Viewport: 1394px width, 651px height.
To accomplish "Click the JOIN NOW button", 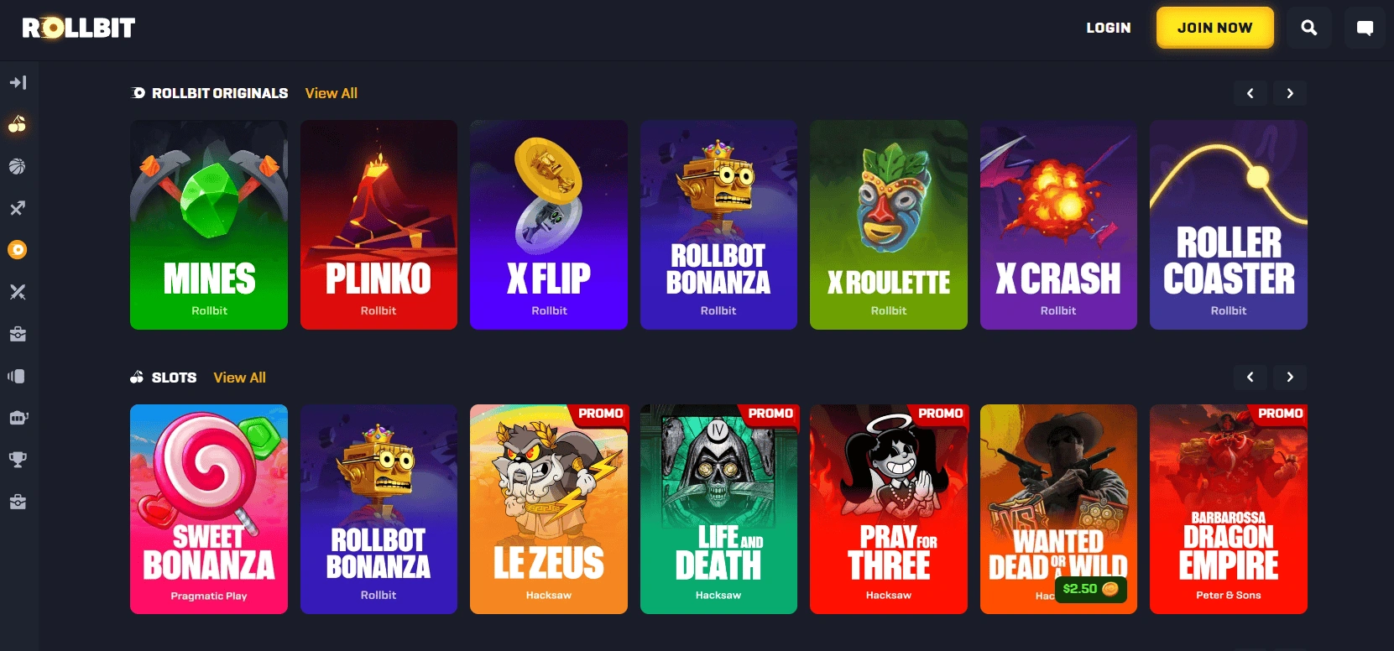I will click(x=1215, y=28).
